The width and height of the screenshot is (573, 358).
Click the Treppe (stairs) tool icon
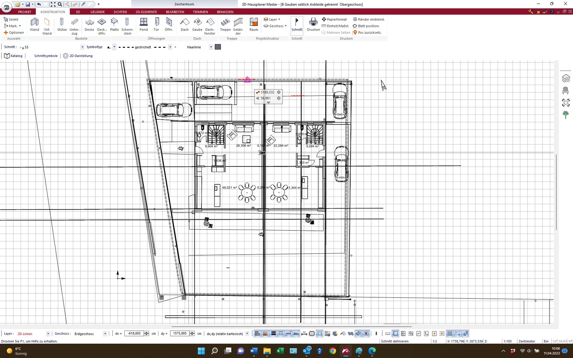[225, 25]
